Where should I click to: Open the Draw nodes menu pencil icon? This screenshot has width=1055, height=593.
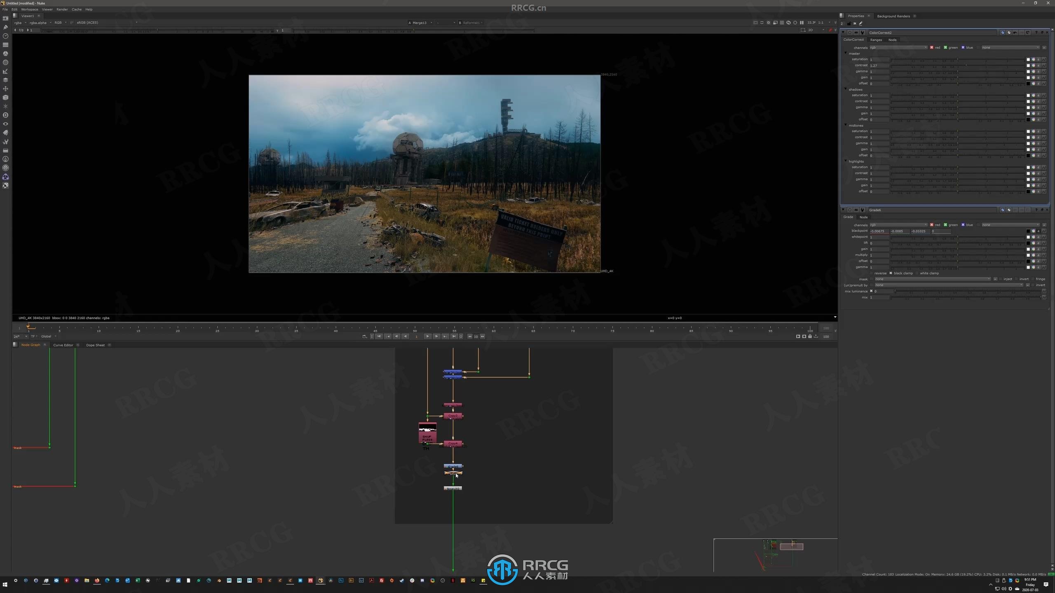click(x=5, y=27)
